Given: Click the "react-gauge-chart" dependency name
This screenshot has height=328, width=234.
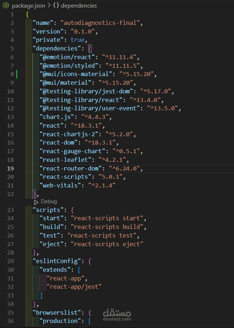Looking at the screenshot, I should [x=72, y=151].
